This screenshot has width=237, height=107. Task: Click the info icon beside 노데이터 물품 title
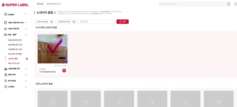tap(55, 13)
